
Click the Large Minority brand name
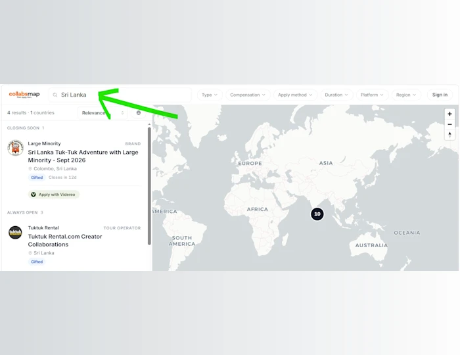44,143
